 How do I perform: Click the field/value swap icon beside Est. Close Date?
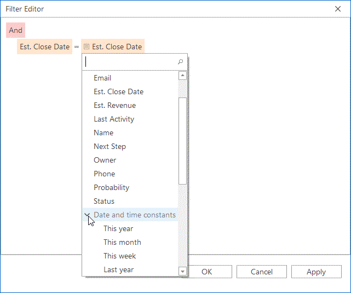[86, 47]
